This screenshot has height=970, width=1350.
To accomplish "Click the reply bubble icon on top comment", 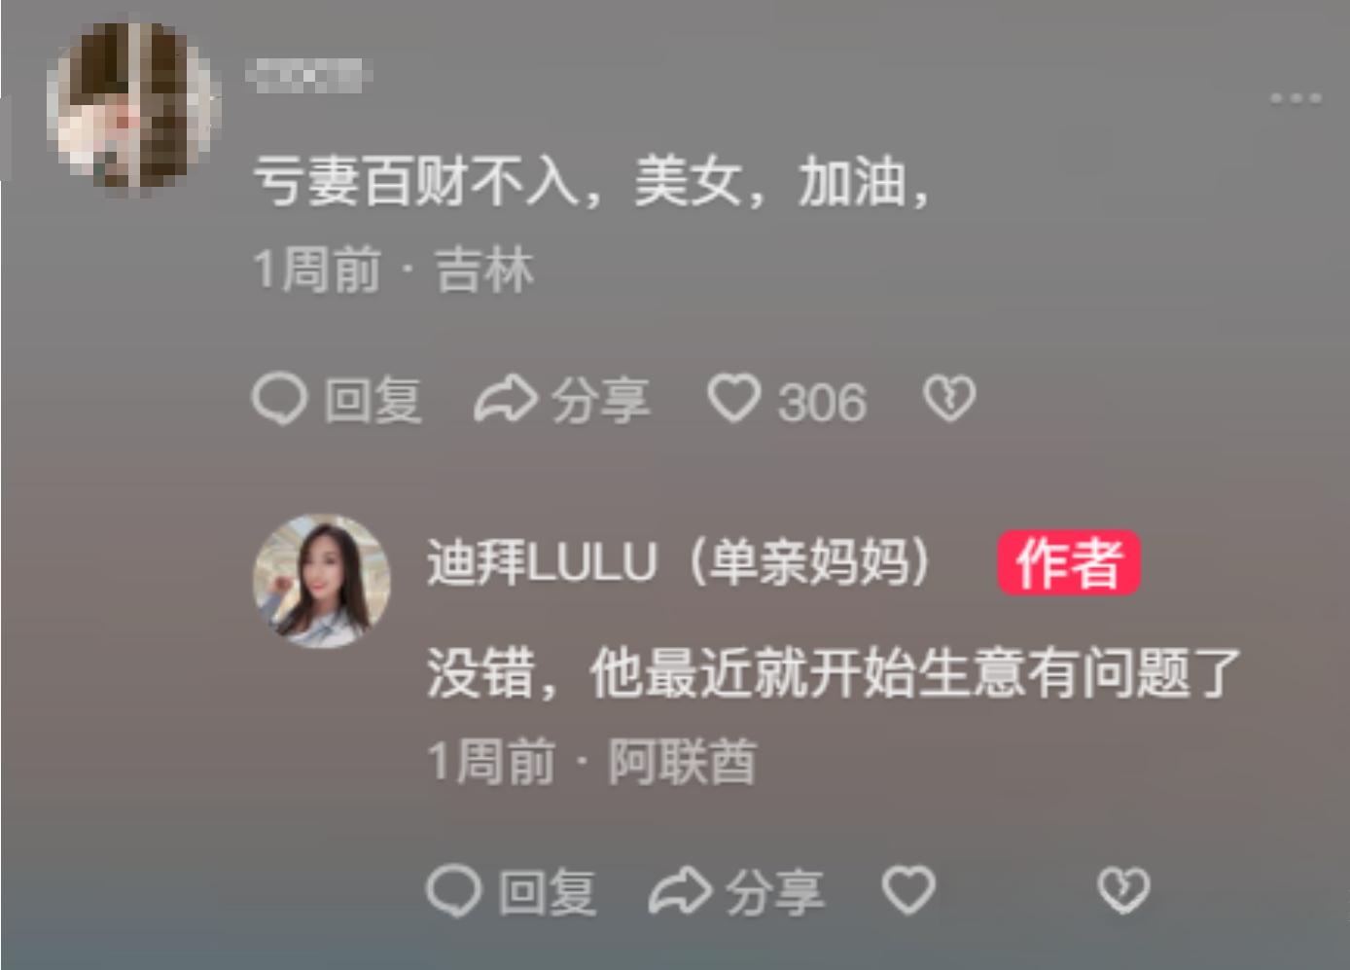I will pyautogui.click(x=280, y=400).
